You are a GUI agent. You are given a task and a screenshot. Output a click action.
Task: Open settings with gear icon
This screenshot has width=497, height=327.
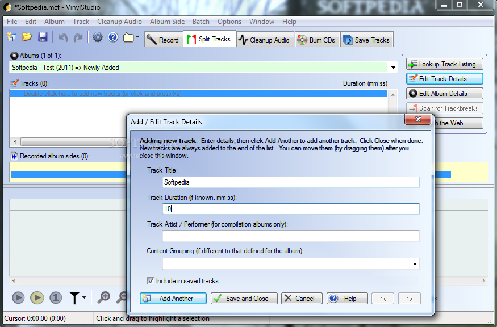point(98,37)
